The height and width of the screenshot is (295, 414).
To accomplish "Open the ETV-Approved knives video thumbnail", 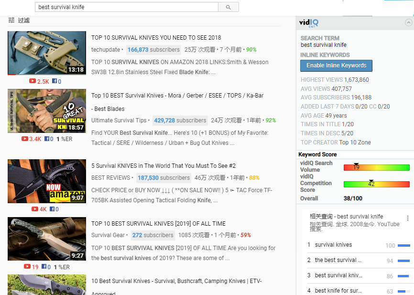I will pos(47,284).
